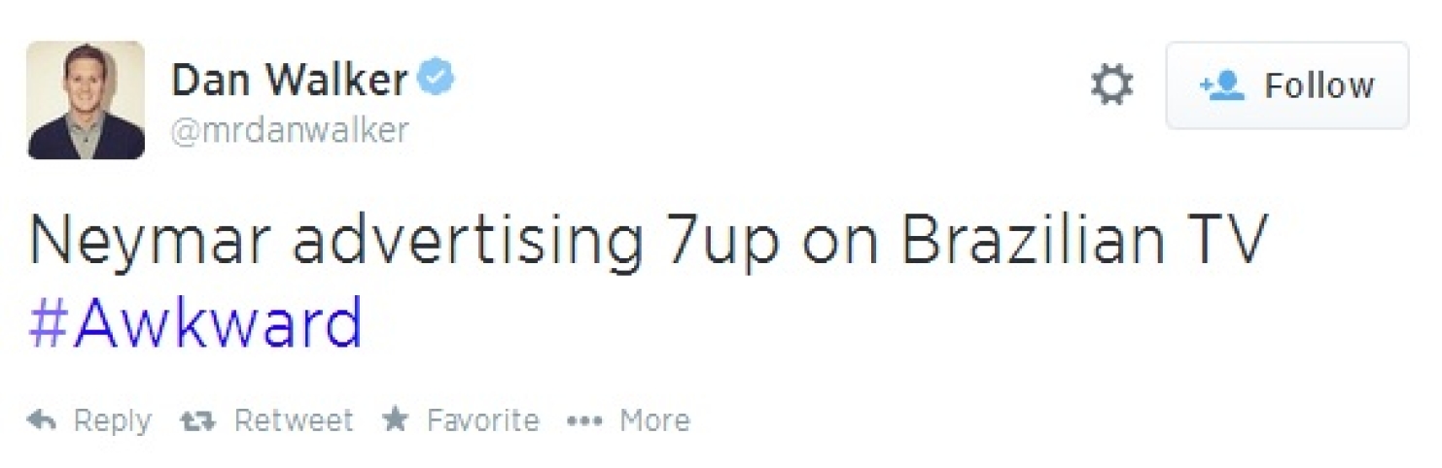Open the #Awkward hashtag link

click(195, 324)
